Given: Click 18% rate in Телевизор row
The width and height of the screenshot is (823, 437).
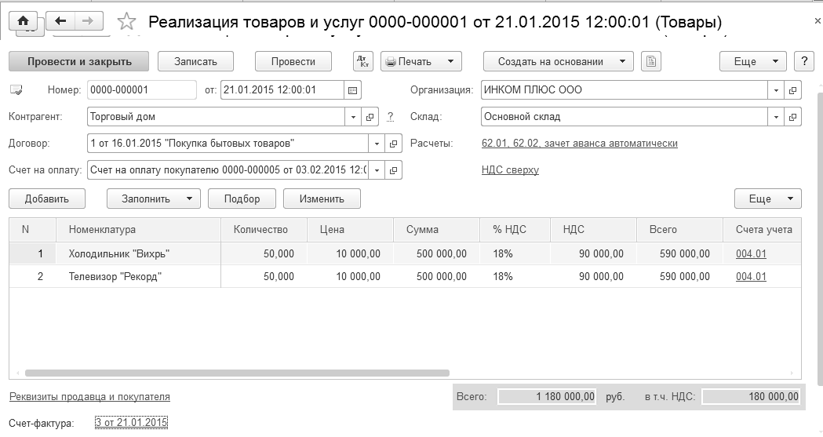Looking at the screenshot, I should tap(515, 276).
